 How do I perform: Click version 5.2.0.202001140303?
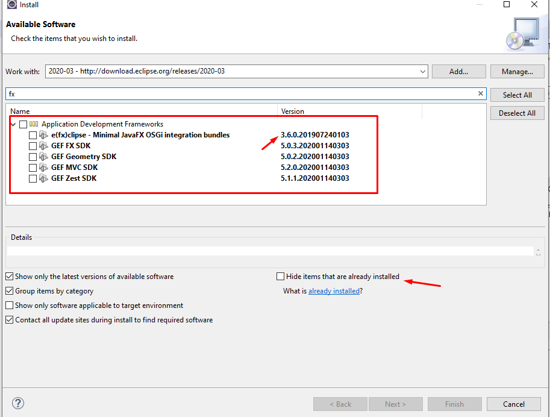[315, 168]
